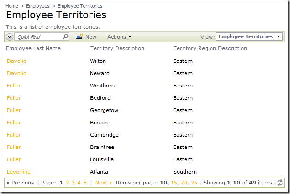Open the Actions dropdown menu
290x194 pixels.
click(x=119, y=37)
